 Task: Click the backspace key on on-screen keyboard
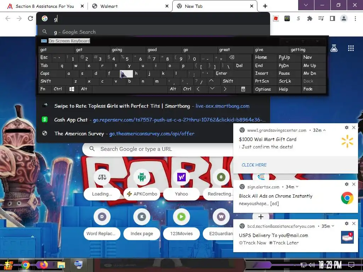click(232, 57)
